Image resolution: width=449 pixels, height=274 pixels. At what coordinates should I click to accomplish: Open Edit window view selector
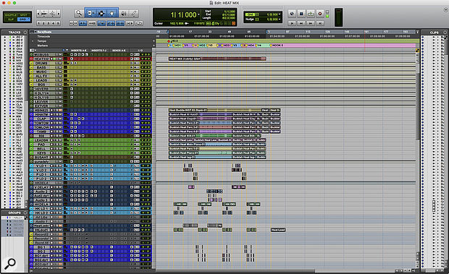click(x=32, y=51)
